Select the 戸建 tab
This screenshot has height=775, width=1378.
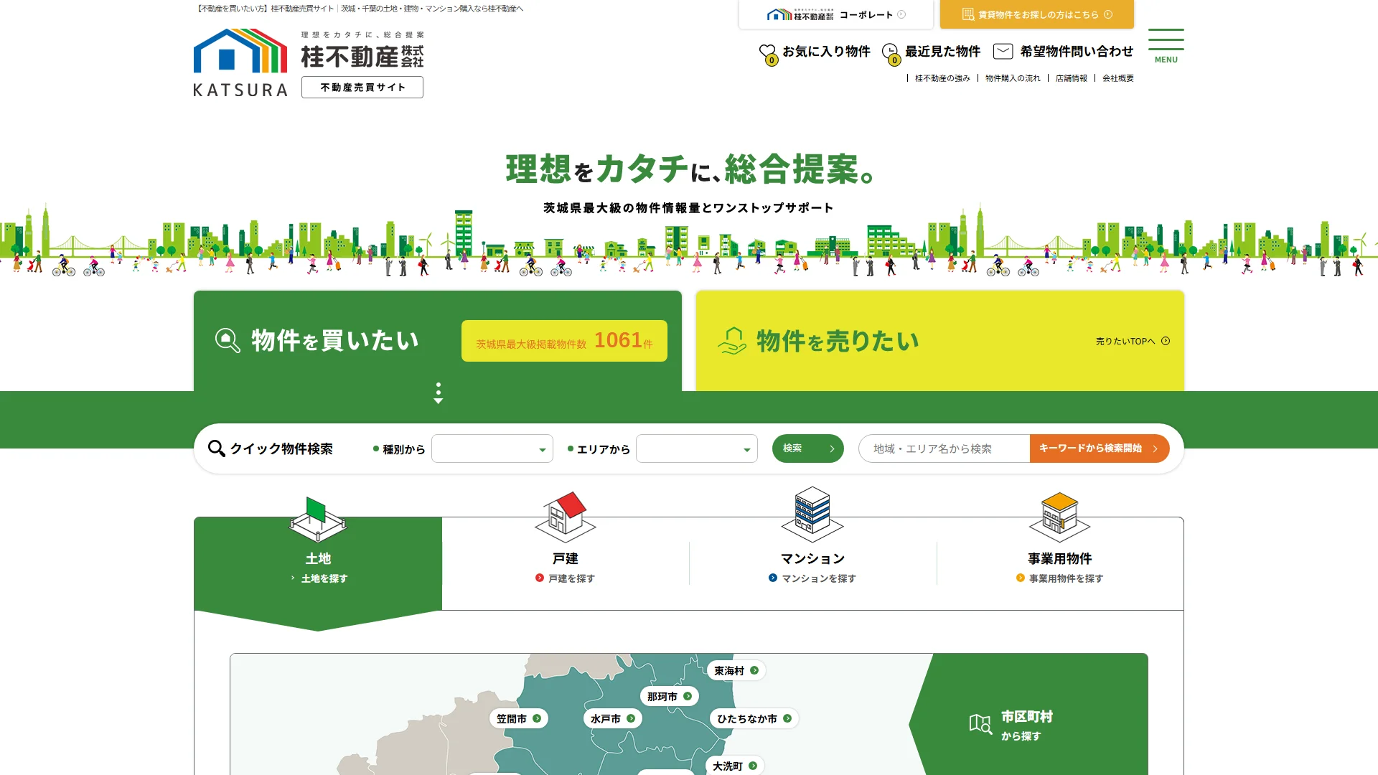click(x=566, y=563)
